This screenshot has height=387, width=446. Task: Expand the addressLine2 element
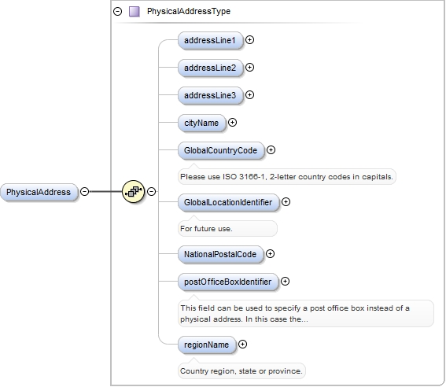[249, 68]
